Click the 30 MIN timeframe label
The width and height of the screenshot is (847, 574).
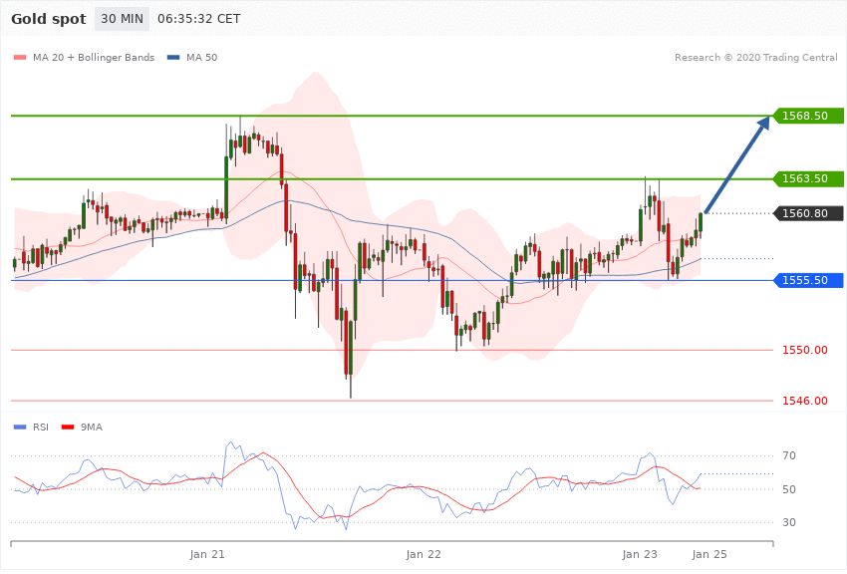(122, 19)
